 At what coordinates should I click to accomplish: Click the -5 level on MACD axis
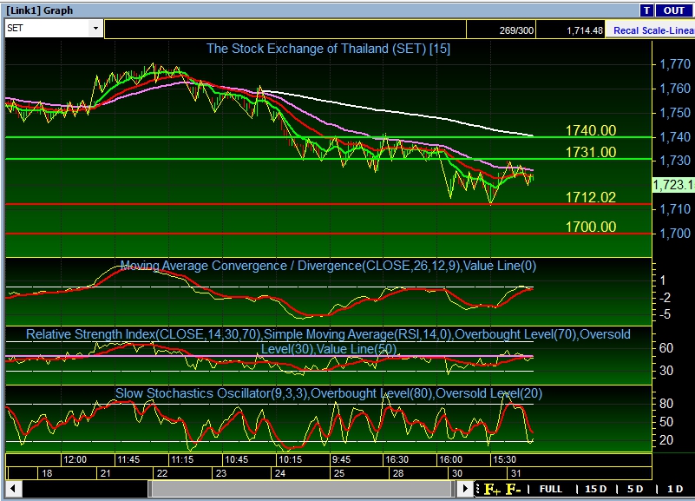[665, 315]
